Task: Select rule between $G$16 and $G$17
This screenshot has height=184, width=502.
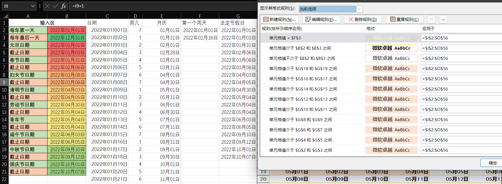Action: tap(303, 79)
